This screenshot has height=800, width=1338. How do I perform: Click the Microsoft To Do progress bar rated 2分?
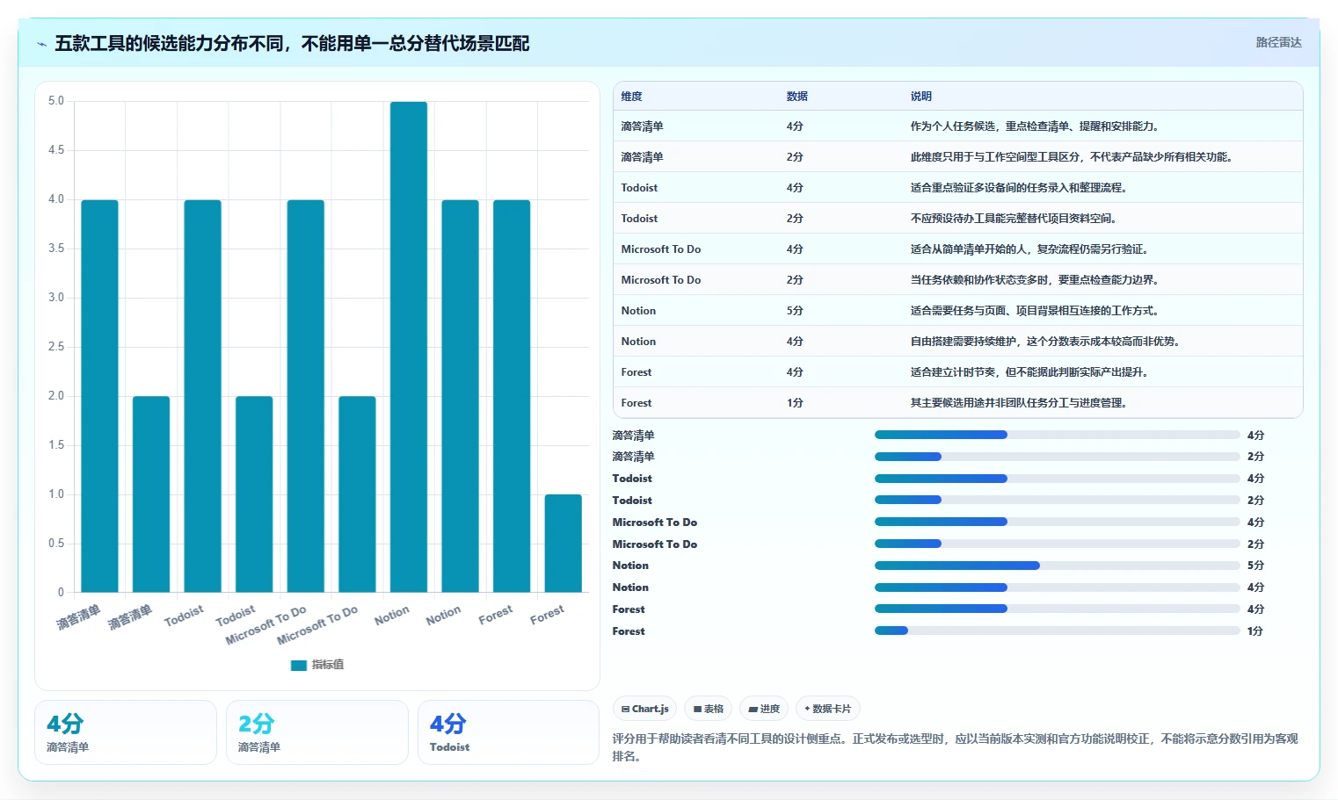pos(1057,544)
